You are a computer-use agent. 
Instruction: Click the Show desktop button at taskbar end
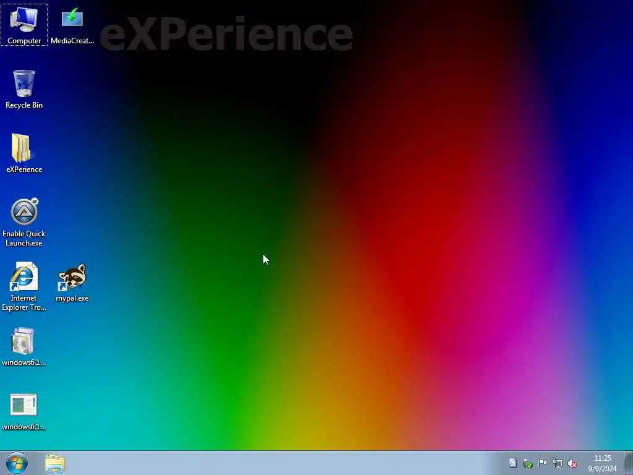[x=628, y=463]
